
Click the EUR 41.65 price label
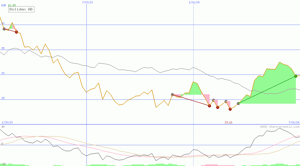pyautogui.click(x=8, y=5)
